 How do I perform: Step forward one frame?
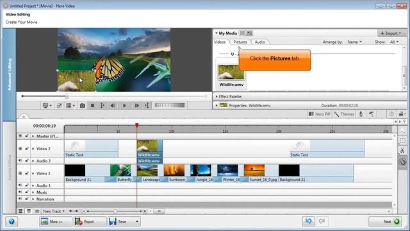point(136,105)
